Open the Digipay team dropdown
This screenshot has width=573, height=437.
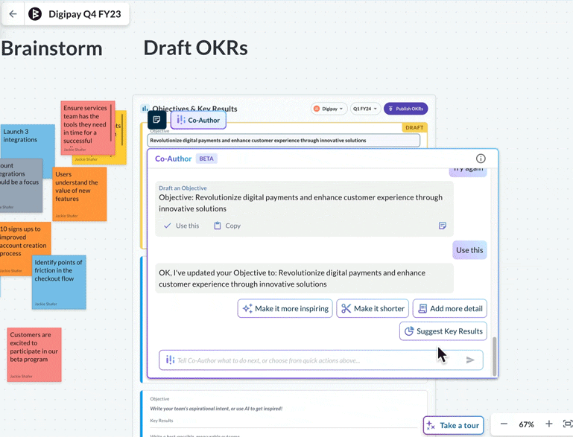click(x=329, y=109)
